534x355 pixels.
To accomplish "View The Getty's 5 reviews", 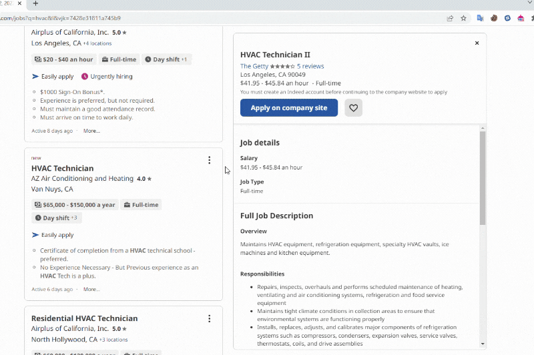I will pos(310,66).
